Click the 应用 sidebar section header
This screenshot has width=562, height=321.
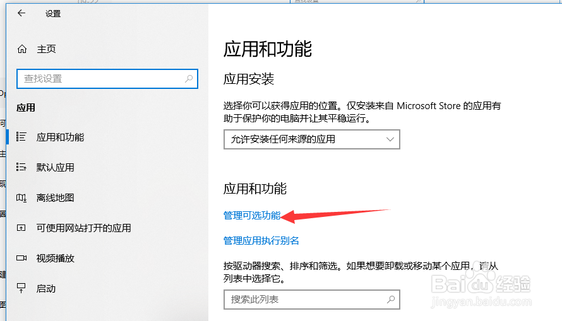tap(26, 108)
